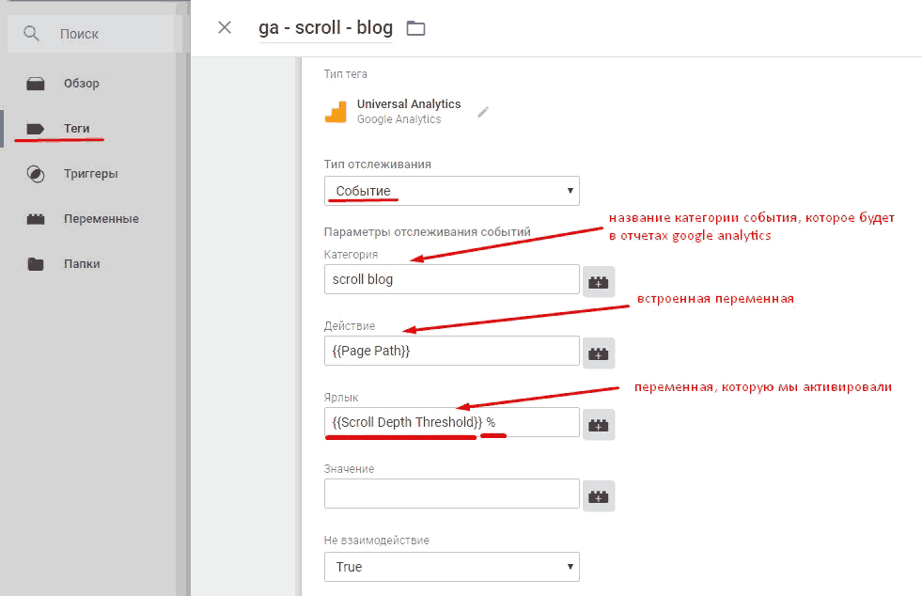
Task: Click the Переменные brick icon
Action: pyautogui.click(x=36, y=219)
